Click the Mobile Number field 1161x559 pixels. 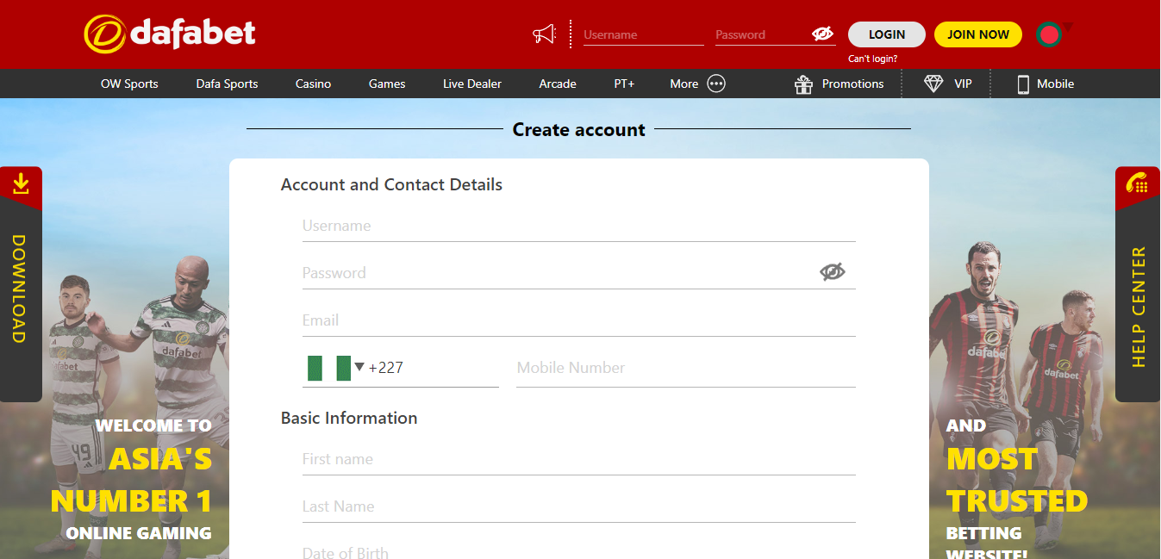pyautogui.click(x=685, y=368)
